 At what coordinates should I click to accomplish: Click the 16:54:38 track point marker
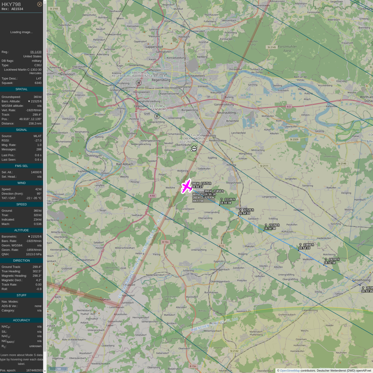tap(264, 231)
